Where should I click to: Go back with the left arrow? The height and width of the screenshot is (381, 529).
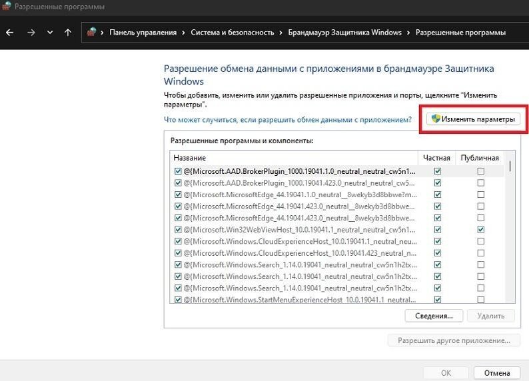coord(10,33)
